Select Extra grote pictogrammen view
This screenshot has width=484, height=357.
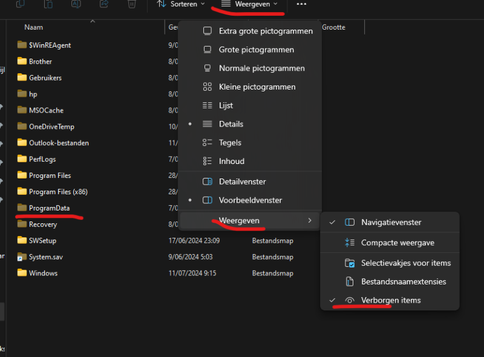click(x=265, y=31)
